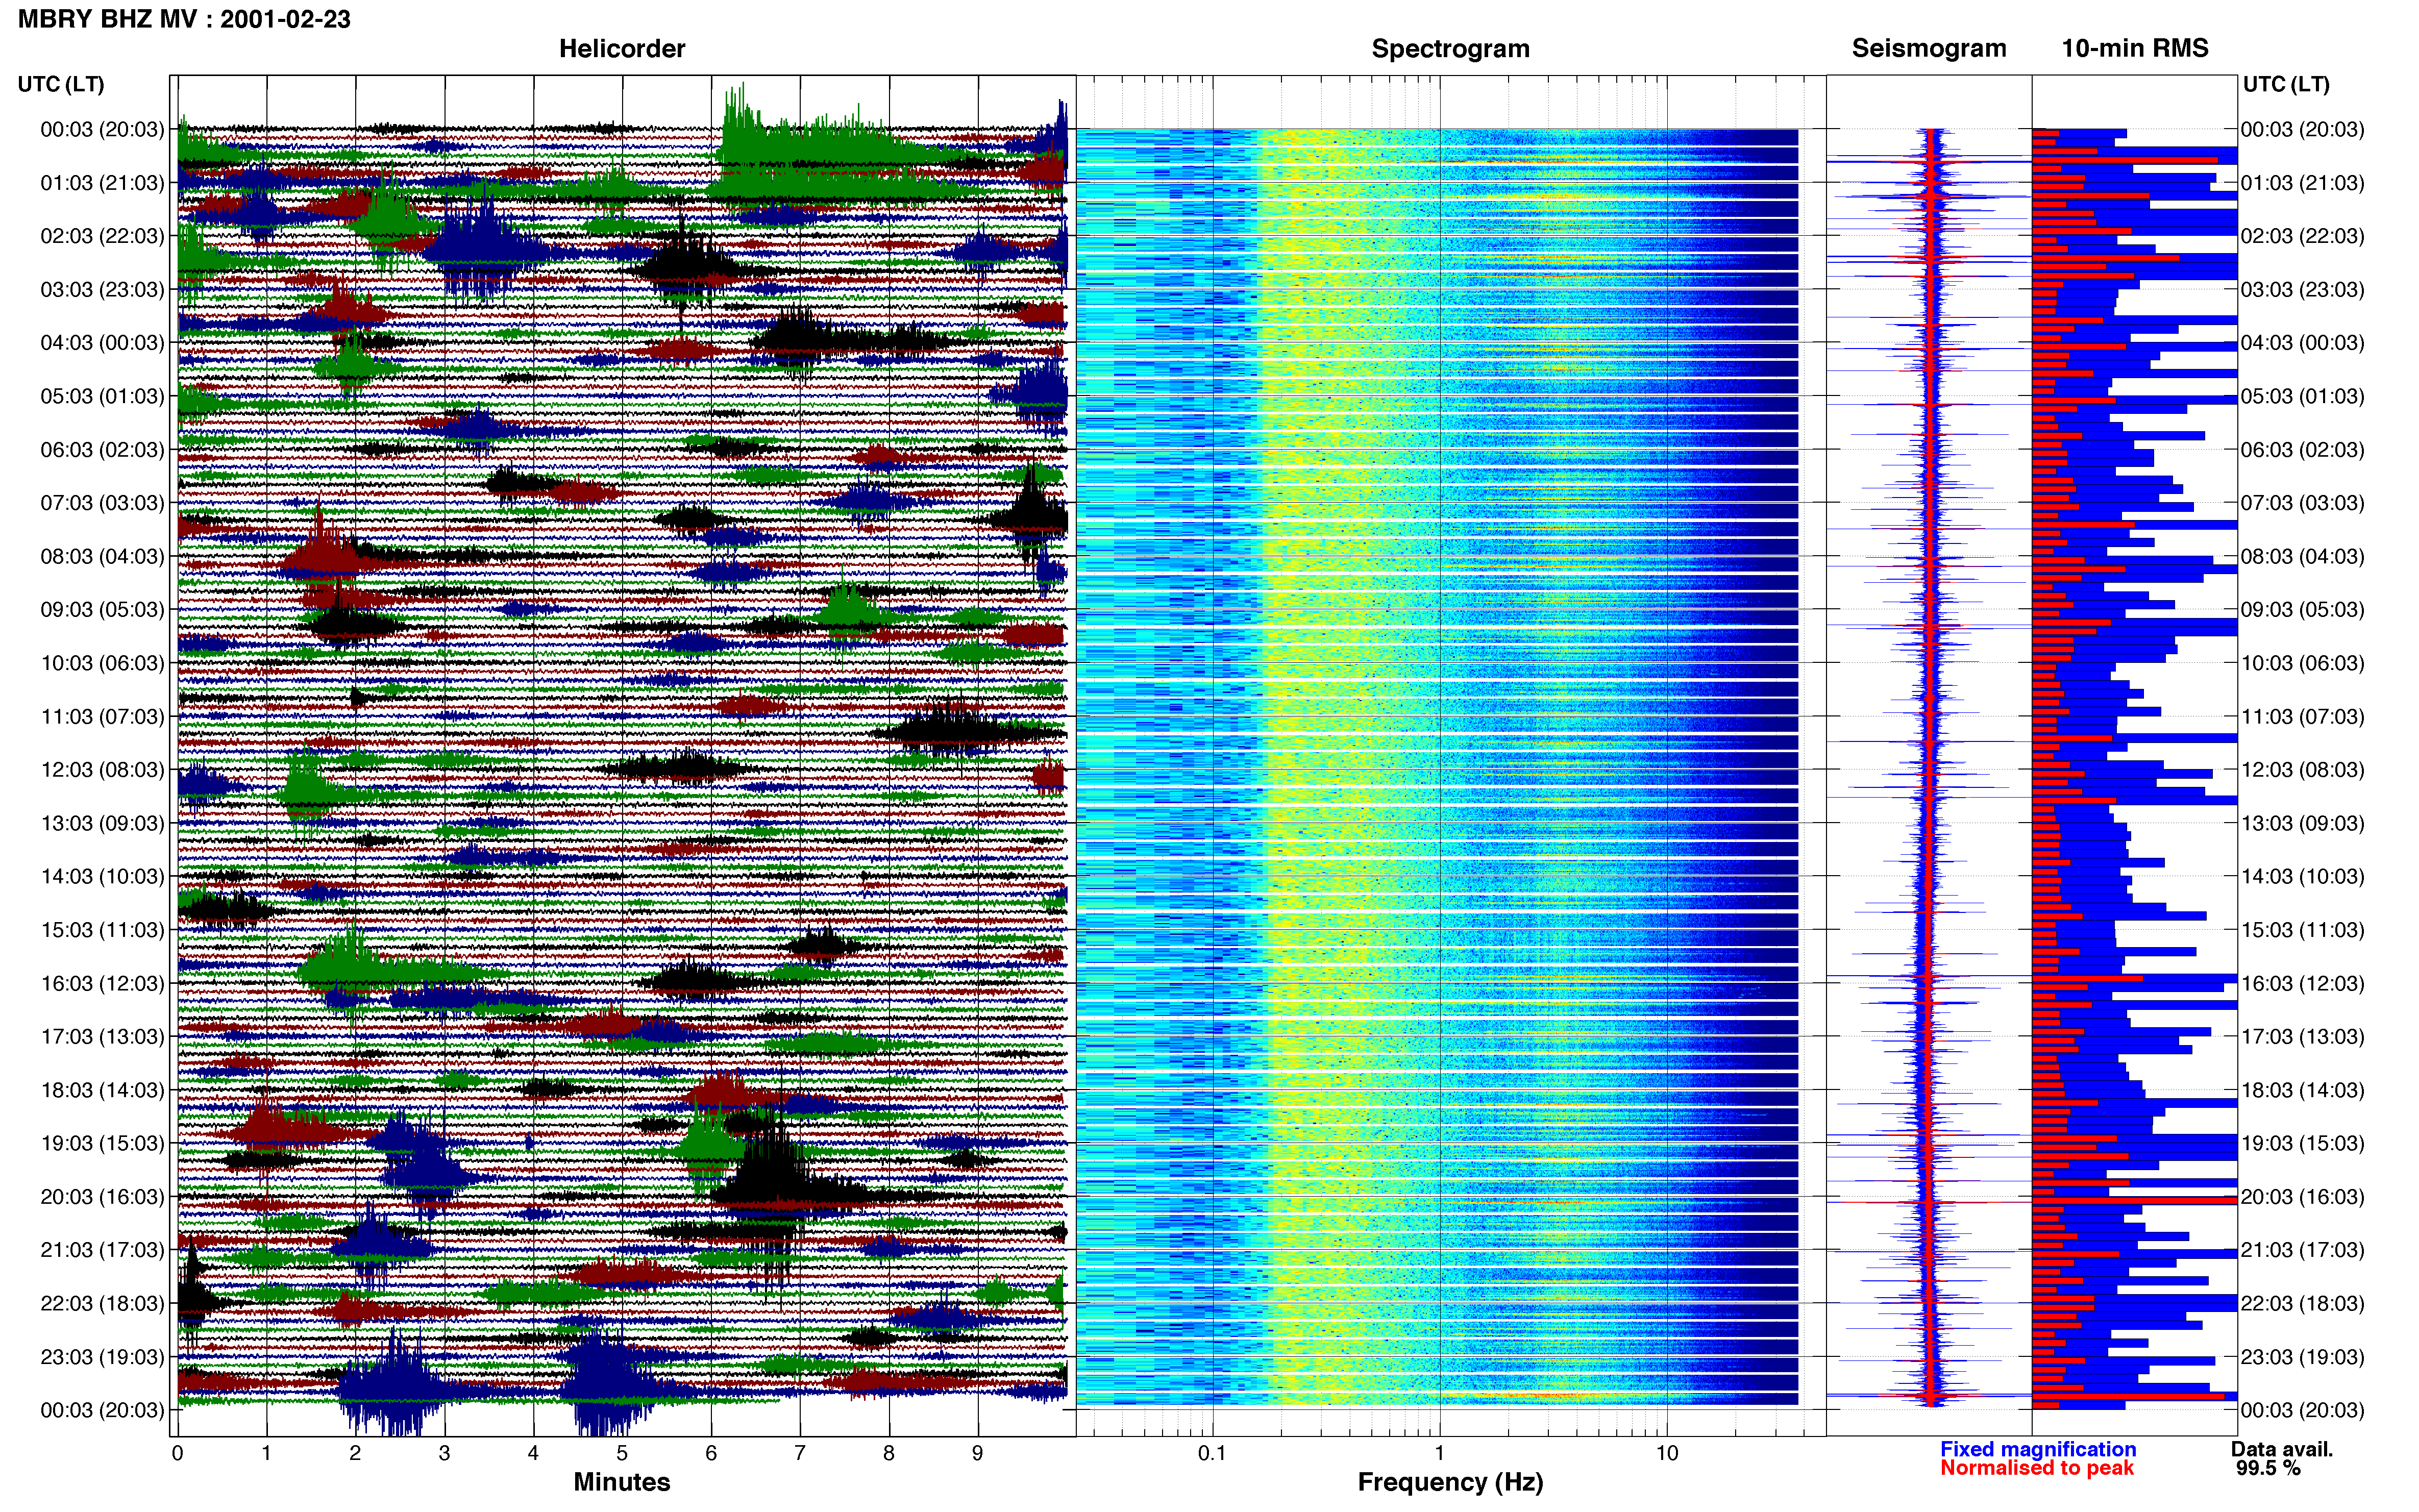Screen dimensions: 2419x1512
Task: Click the '4' tick on Minutes axis
Action: 533,1454
